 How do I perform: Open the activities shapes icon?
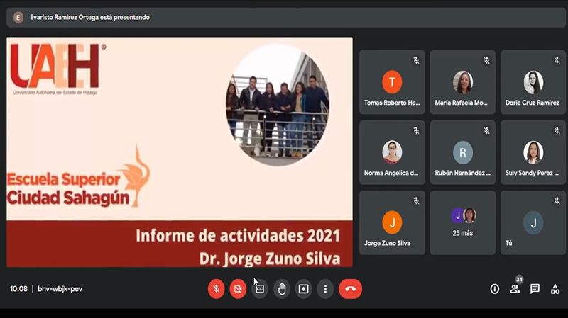click(555, 289)
